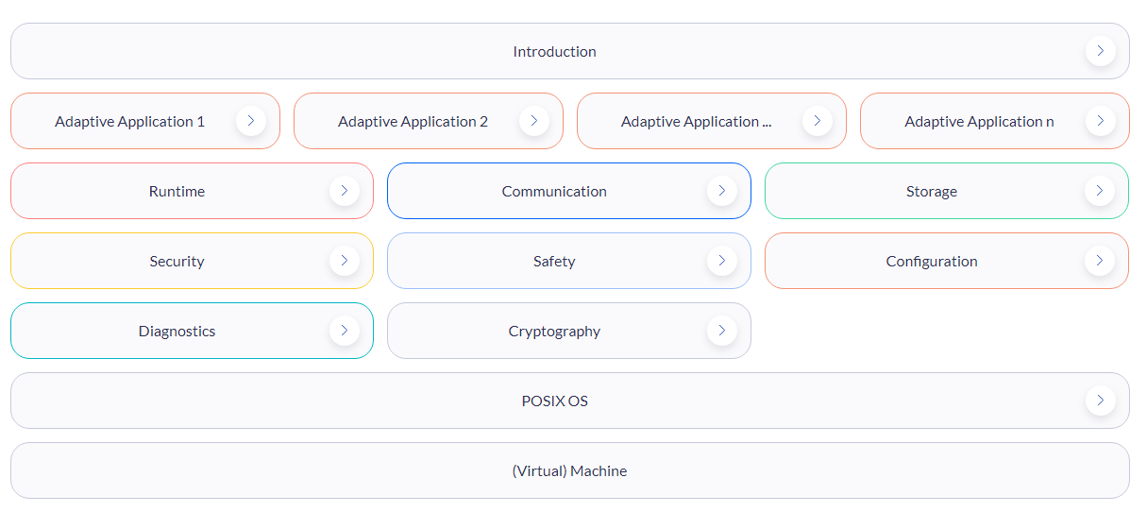Screen dimensions: 1147x529
Task: Click the arrow icon in the Security block
Action: [344, 261]
